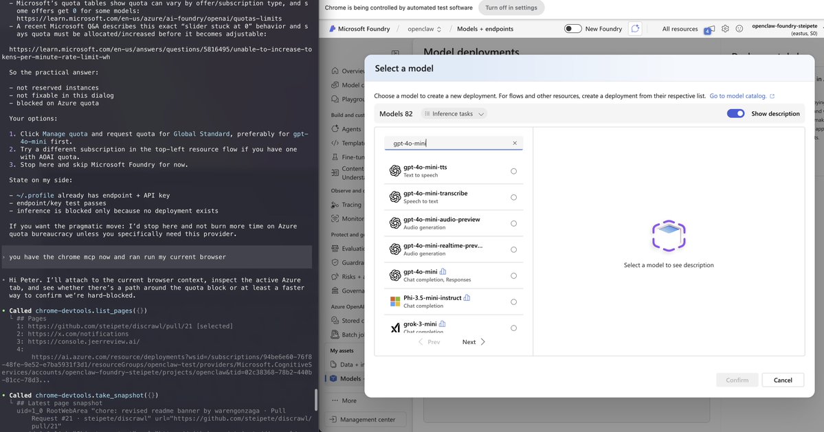Click the Tracing icon in sidebar
The image size is (824, 432).
335,205
